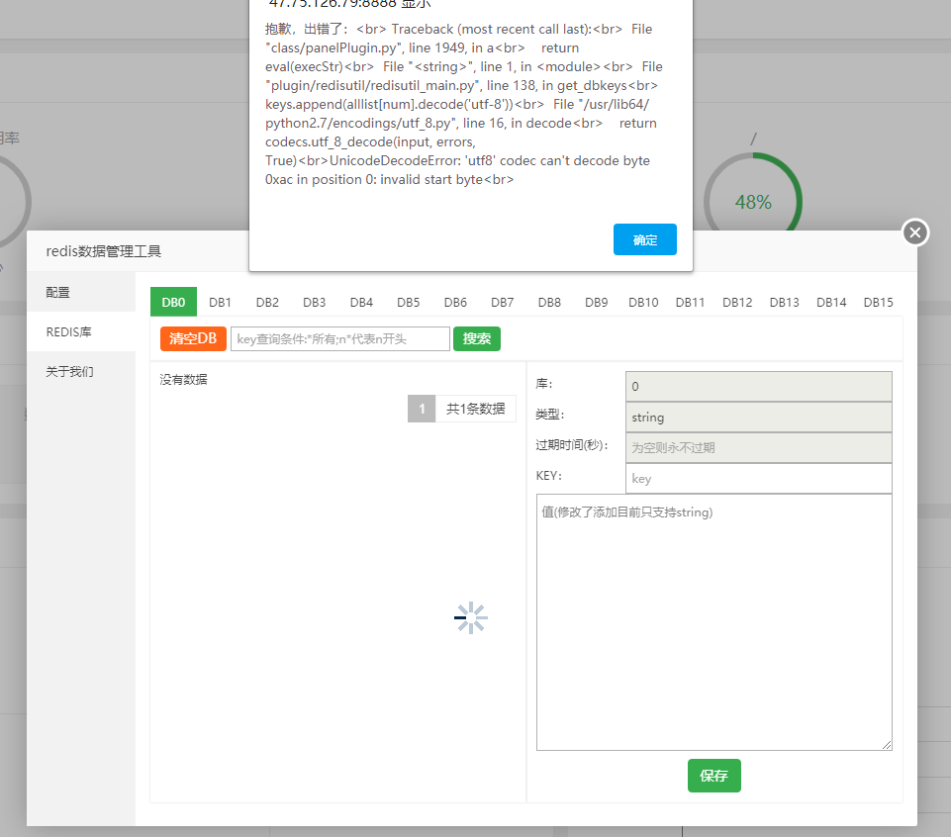
Task: Select the REDIS库 sidebar item
Action: 81,331
